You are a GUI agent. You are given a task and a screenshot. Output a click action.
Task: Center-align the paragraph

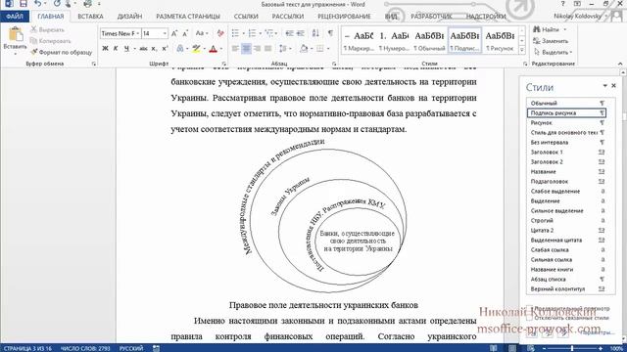(x=246, y=48)
